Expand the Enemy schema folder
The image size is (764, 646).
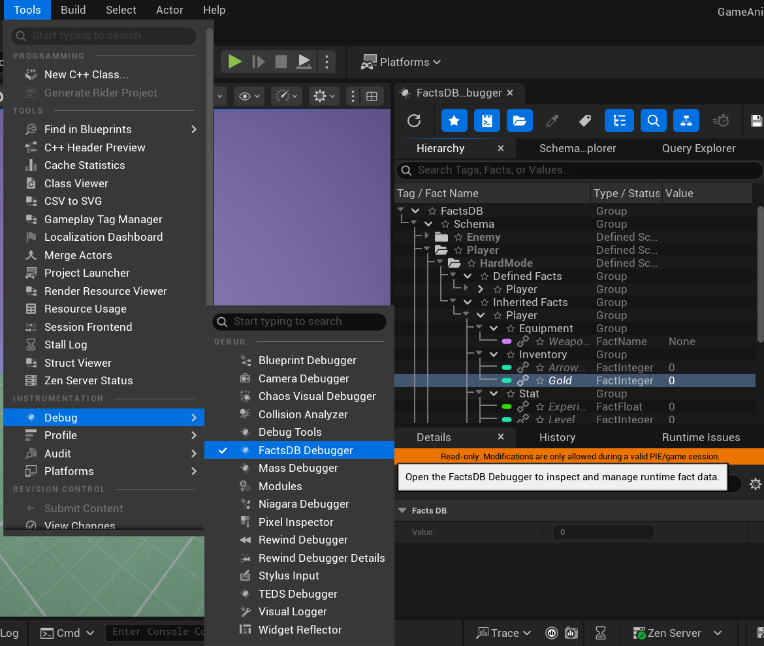click(427, 237)
